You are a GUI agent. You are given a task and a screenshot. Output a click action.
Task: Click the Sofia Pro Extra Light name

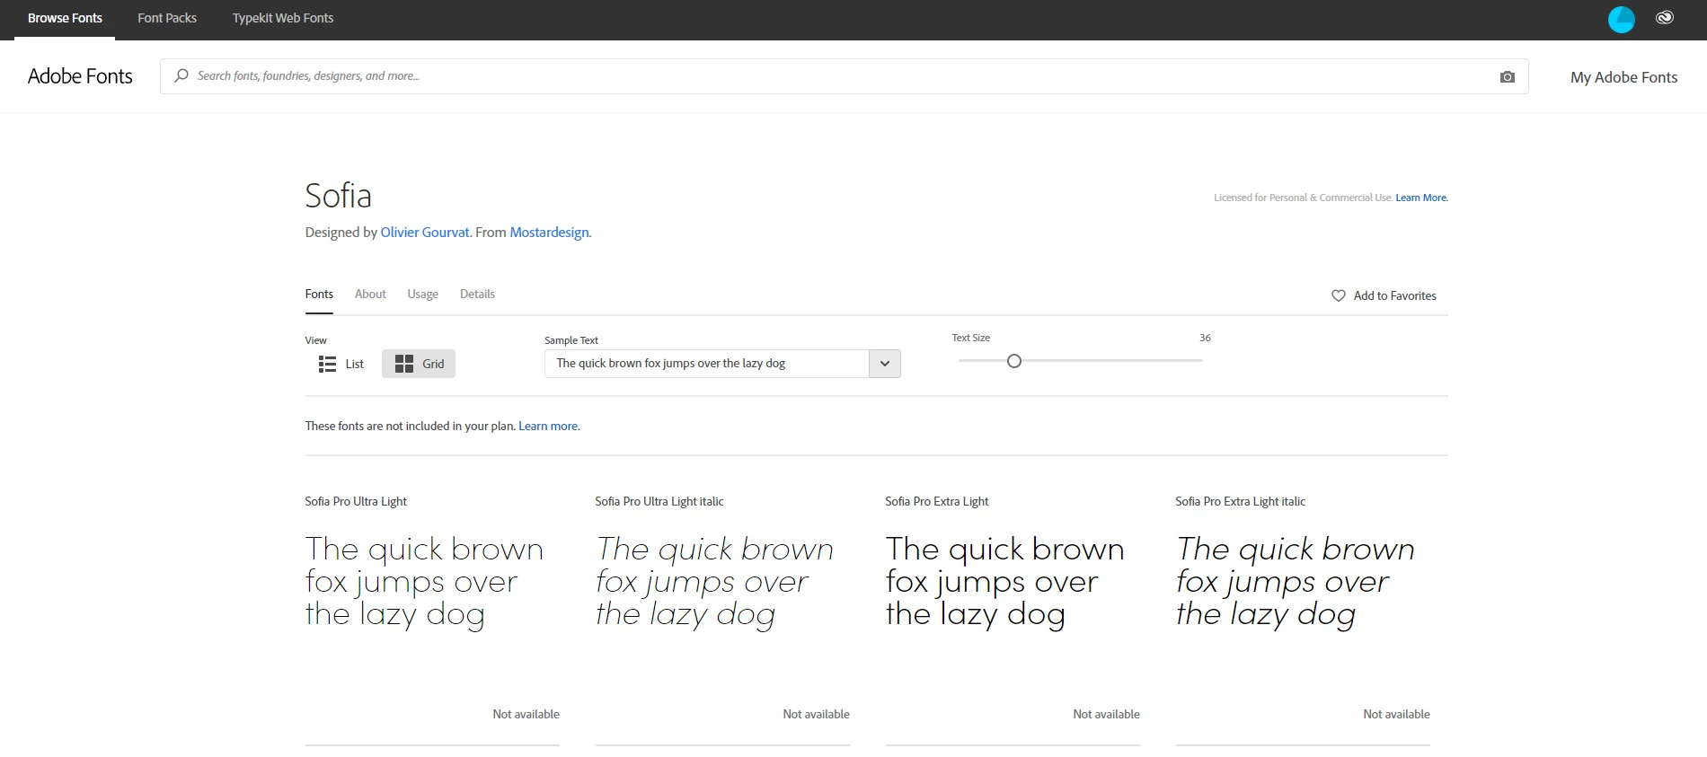[936, 502]
